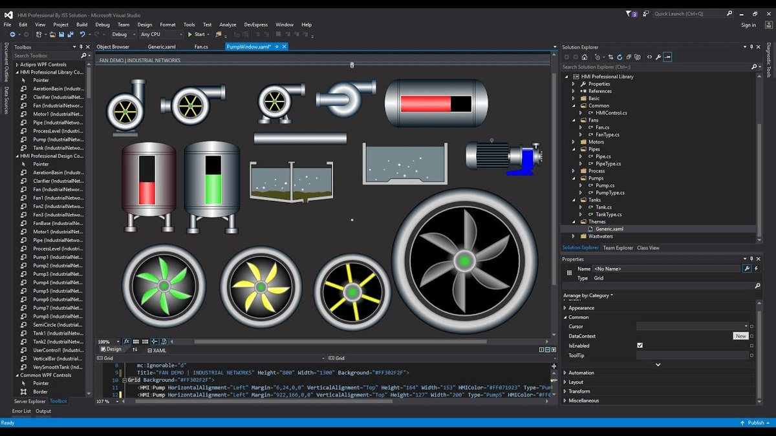
Task: Switch to the Fan.cs tab
Action: point(201,47)
